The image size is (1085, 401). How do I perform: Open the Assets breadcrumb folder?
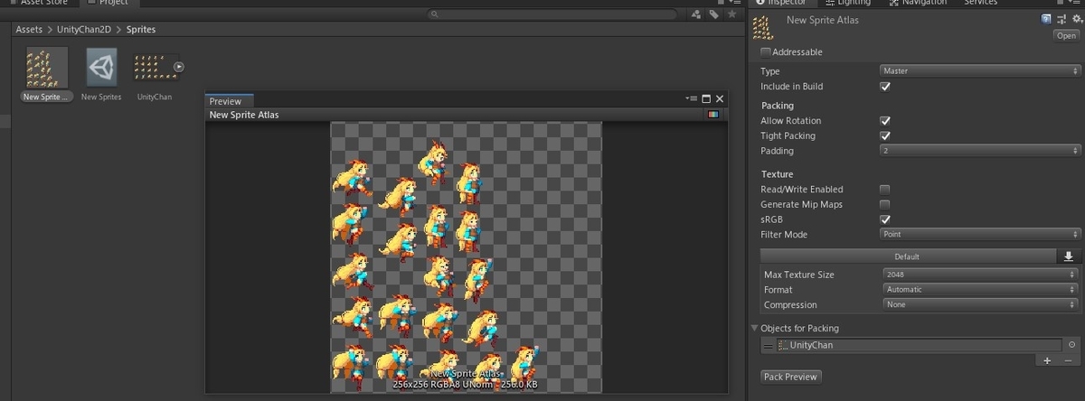(x=29, y=30)
